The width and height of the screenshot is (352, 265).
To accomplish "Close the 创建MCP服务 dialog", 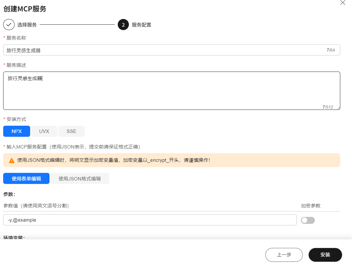I will [342, 3].
